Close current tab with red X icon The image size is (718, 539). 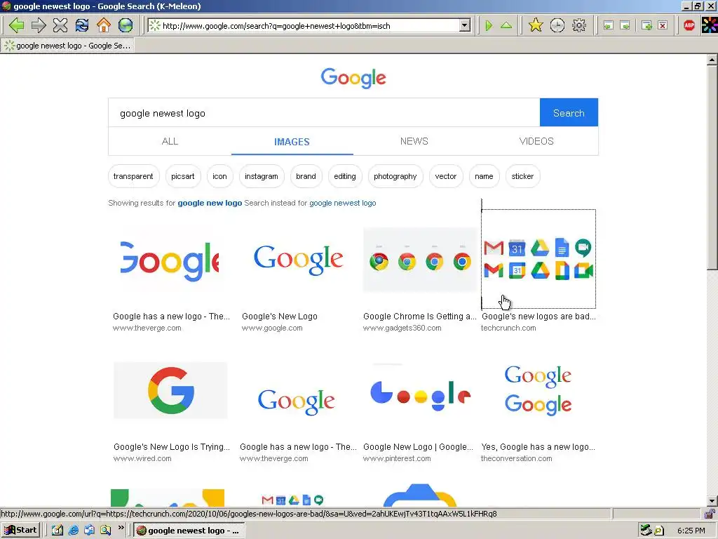(663, 26)
